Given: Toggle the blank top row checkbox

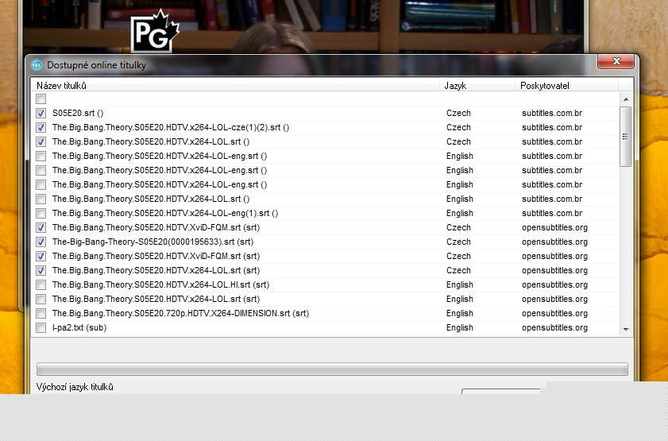Looking at the screenshot, I should 41,99.
